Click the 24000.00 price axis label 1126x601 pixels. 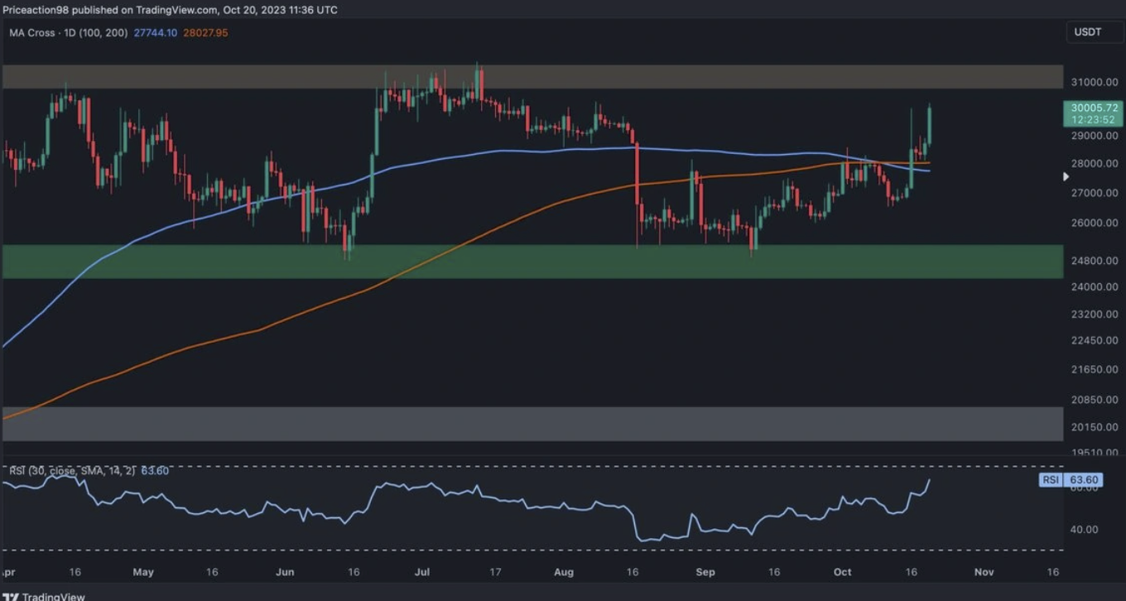click(1095, 287)
